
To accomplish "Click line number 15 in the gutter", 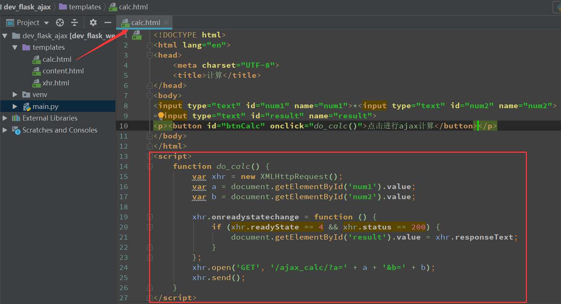I will (123, 176).
